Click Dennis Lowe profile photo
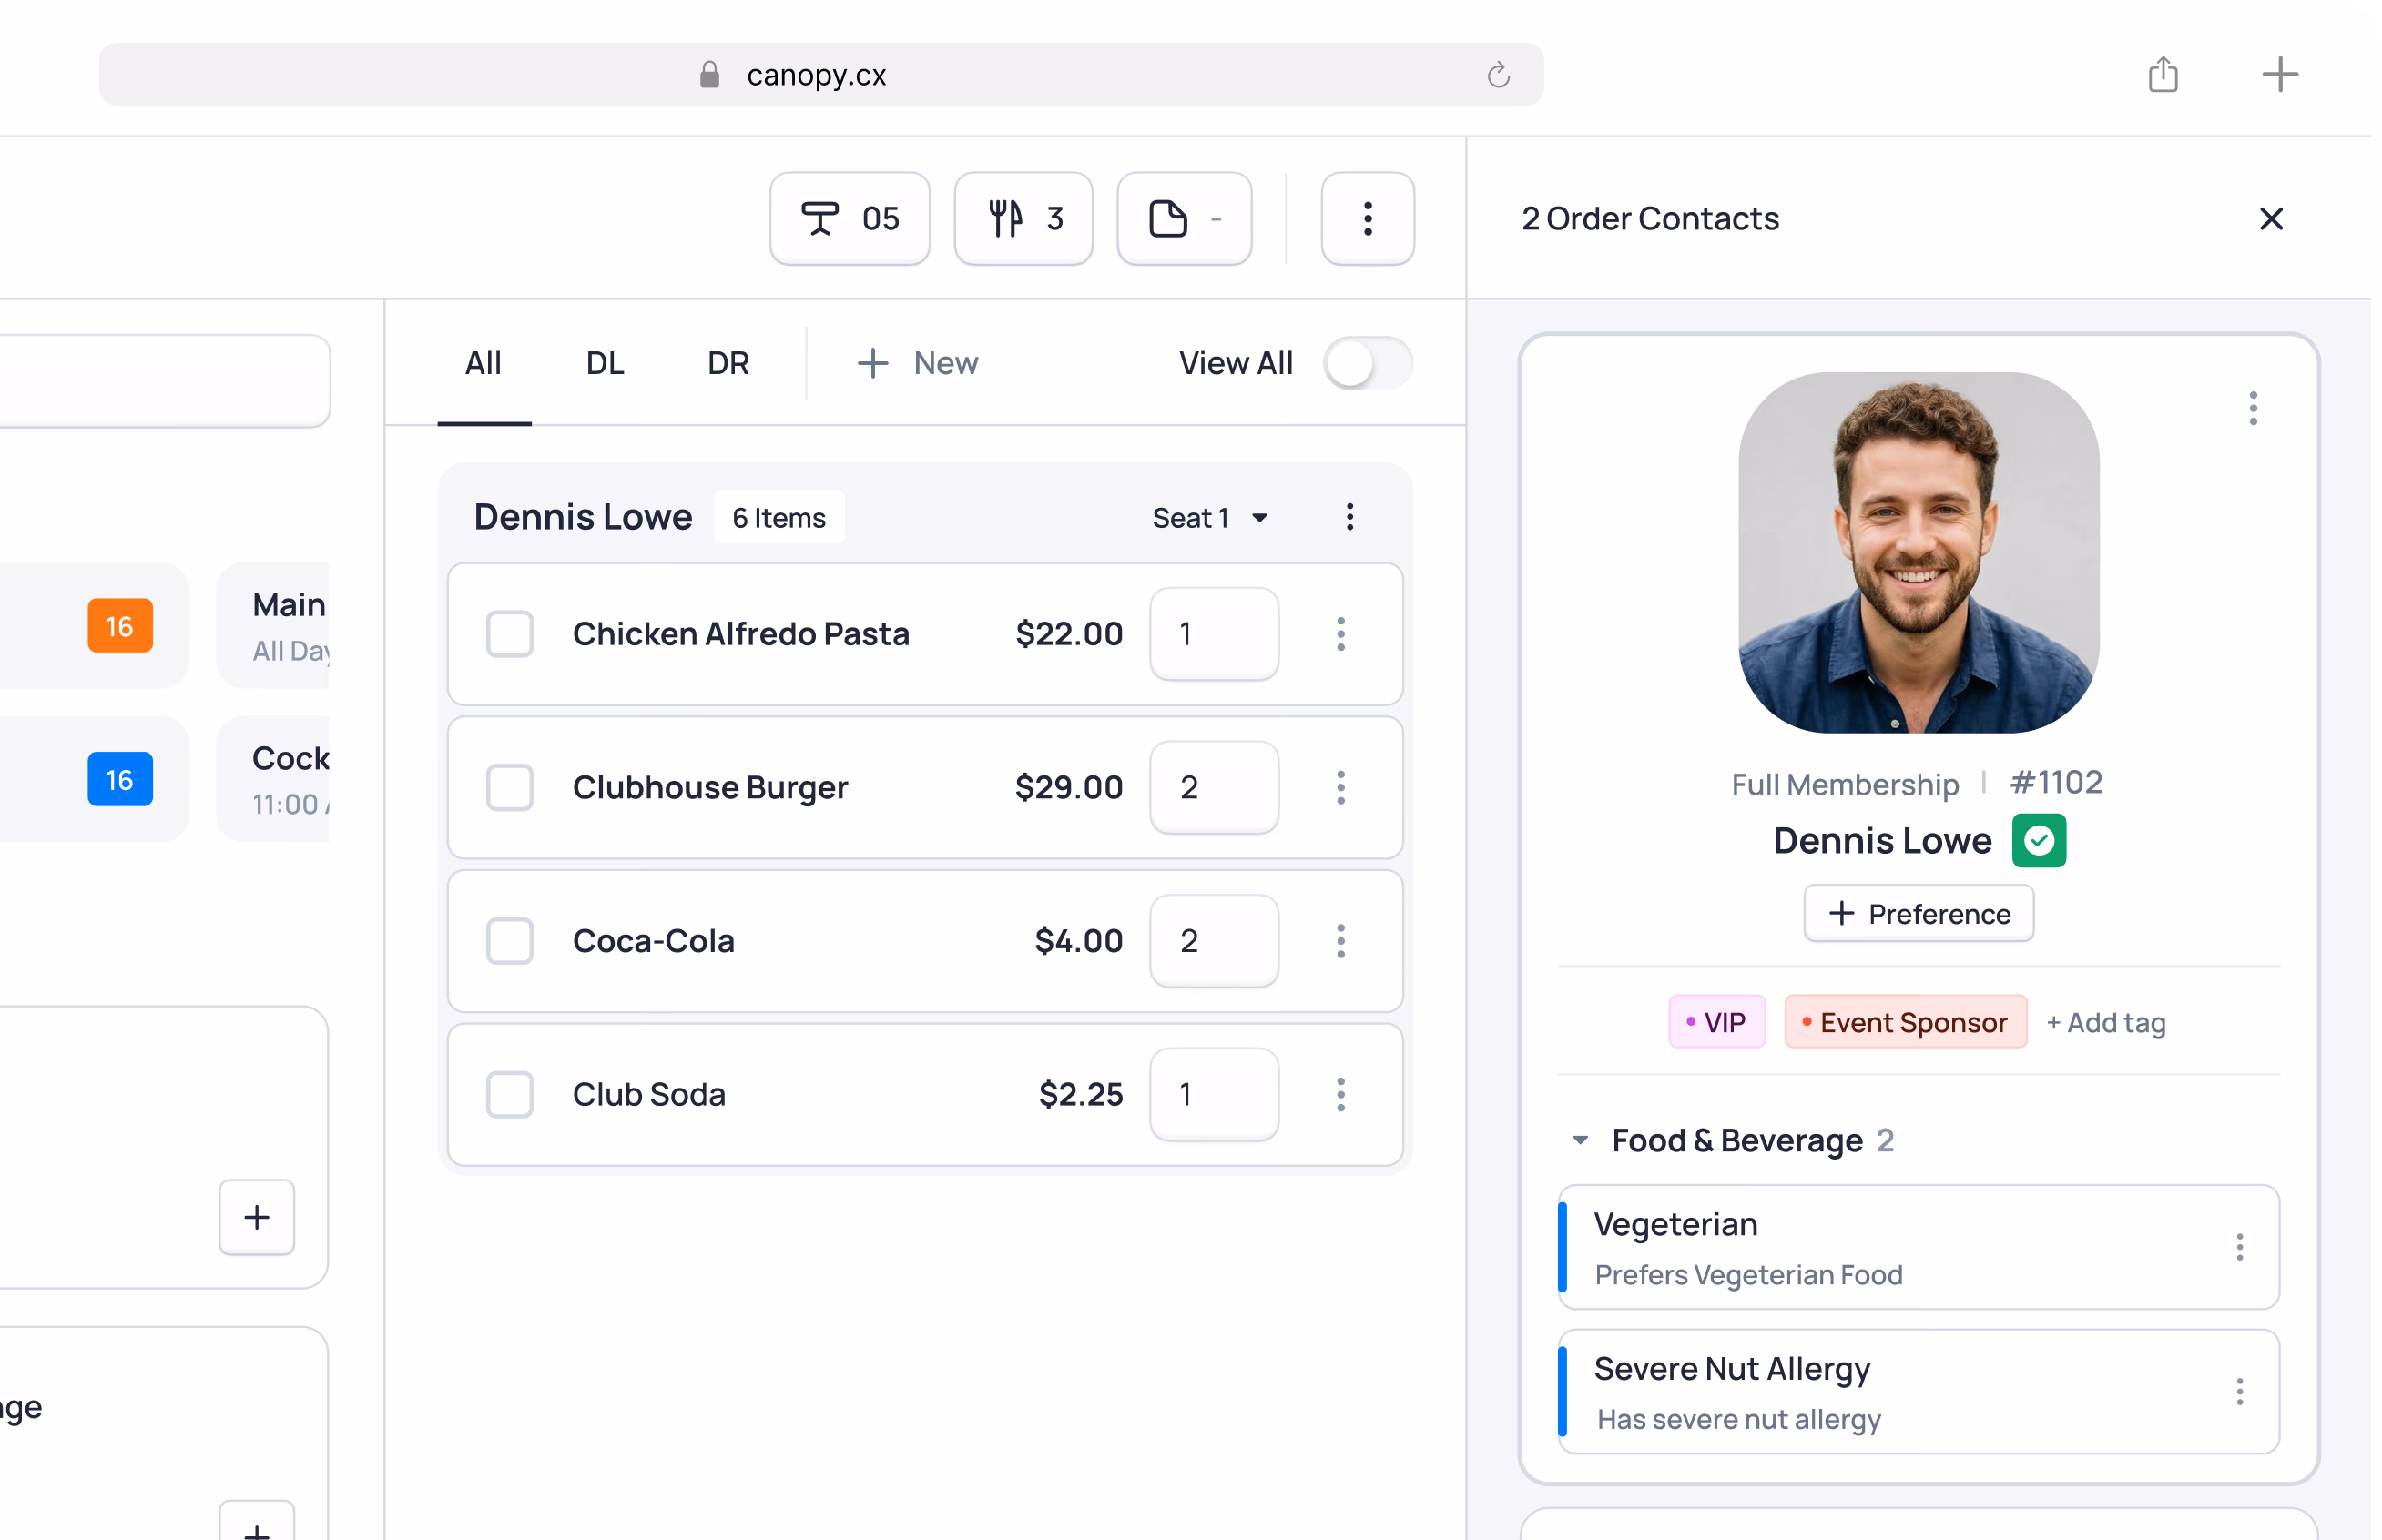The image size is (2382, 1540). pos(1919,553)
